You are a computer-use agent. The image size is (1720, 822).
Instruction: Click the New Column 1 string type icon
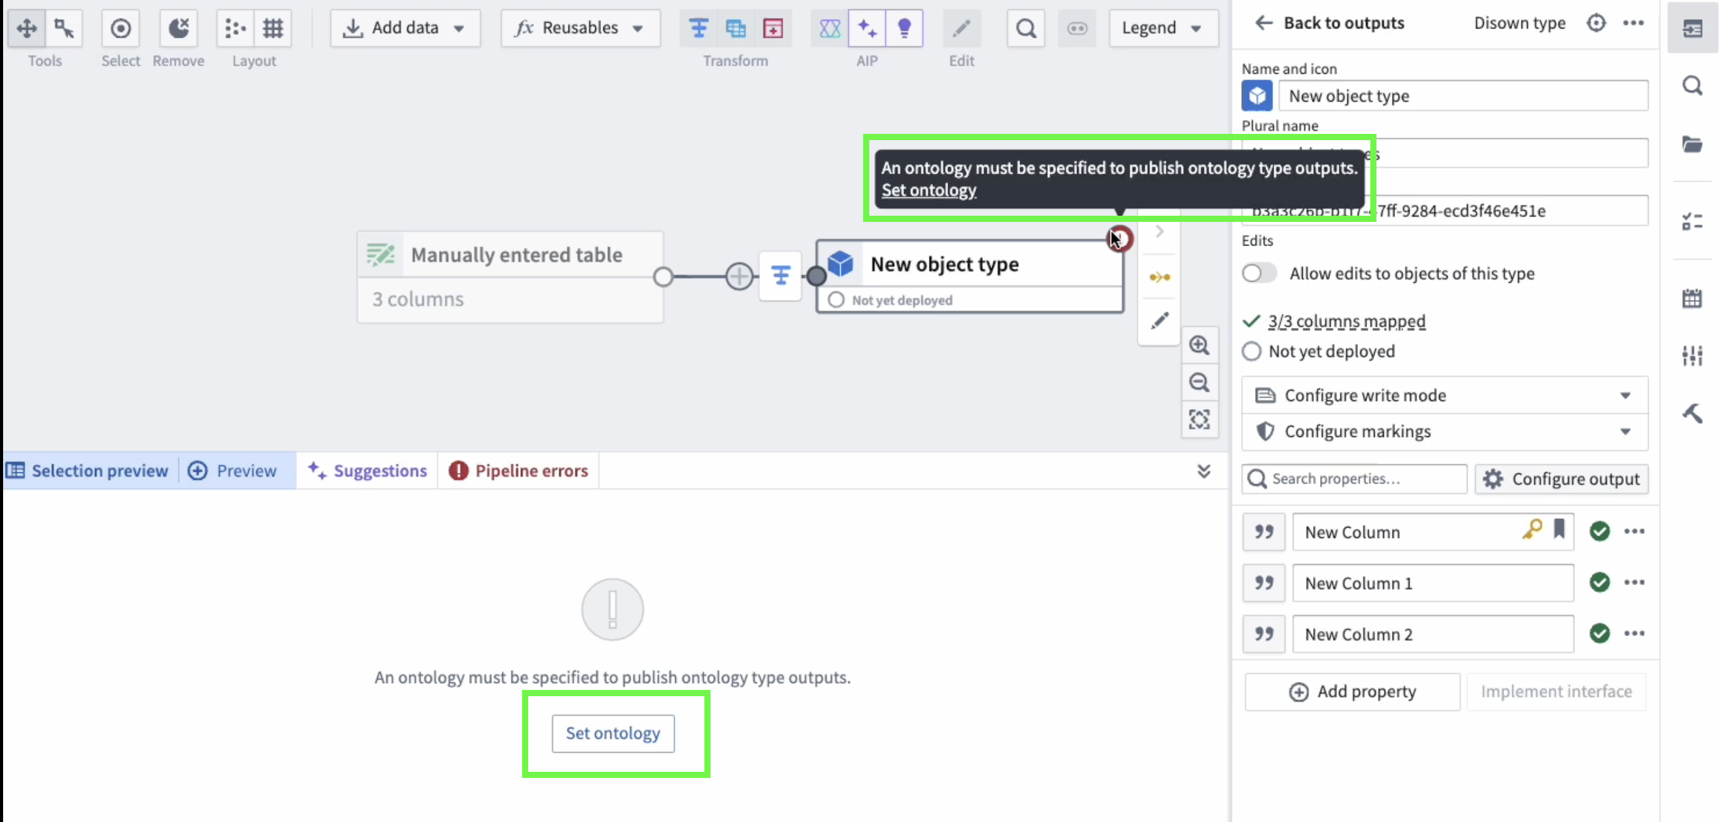[1263, 583]
